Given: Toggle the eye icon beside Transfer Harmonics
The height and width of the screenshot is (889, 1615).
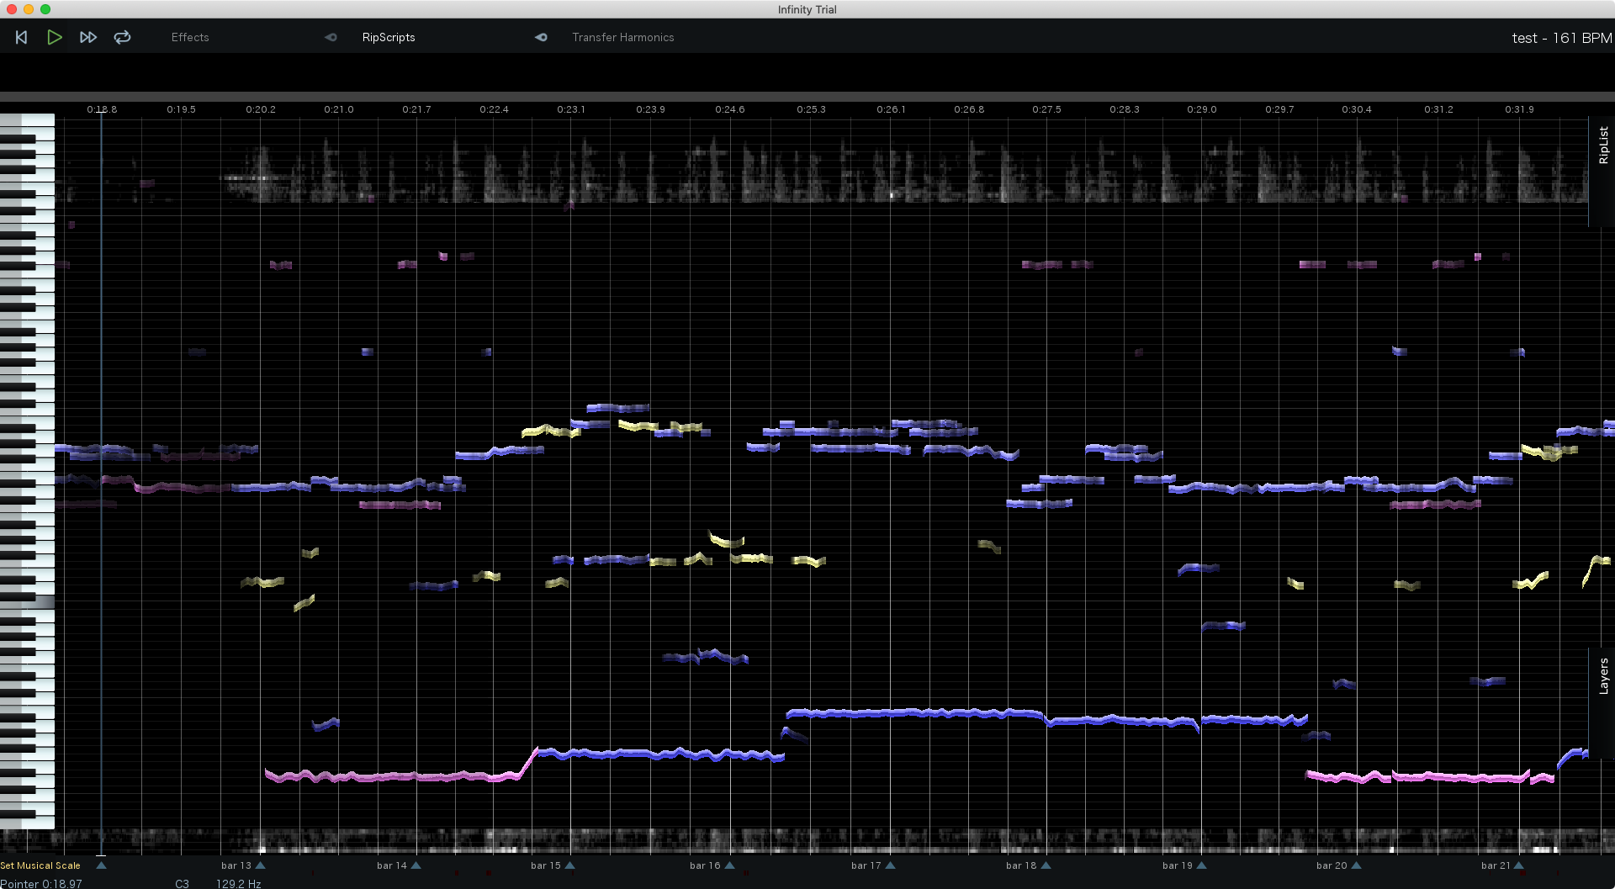Looking at the screenshot, I should (x=541, y=37).
